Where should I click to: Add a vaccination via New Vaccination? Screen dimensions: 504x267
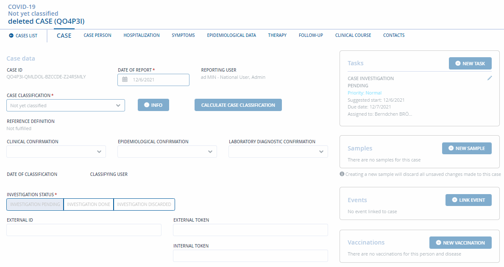pyautogui.click(x=460, y=242)
